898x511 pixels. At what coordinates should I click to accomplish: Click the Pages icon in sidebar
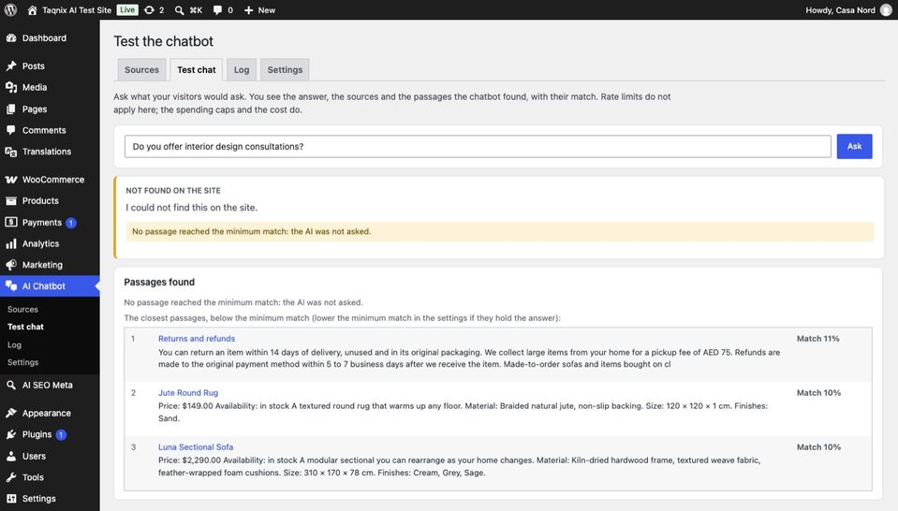11,109
